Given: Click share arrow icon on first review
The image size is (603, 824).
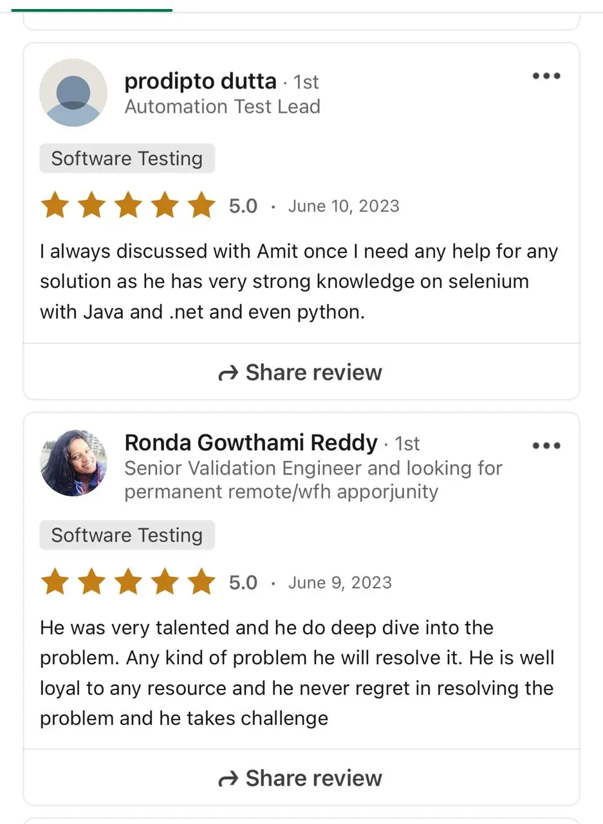Looking at the screenshot, I should (x=228, y=373).
